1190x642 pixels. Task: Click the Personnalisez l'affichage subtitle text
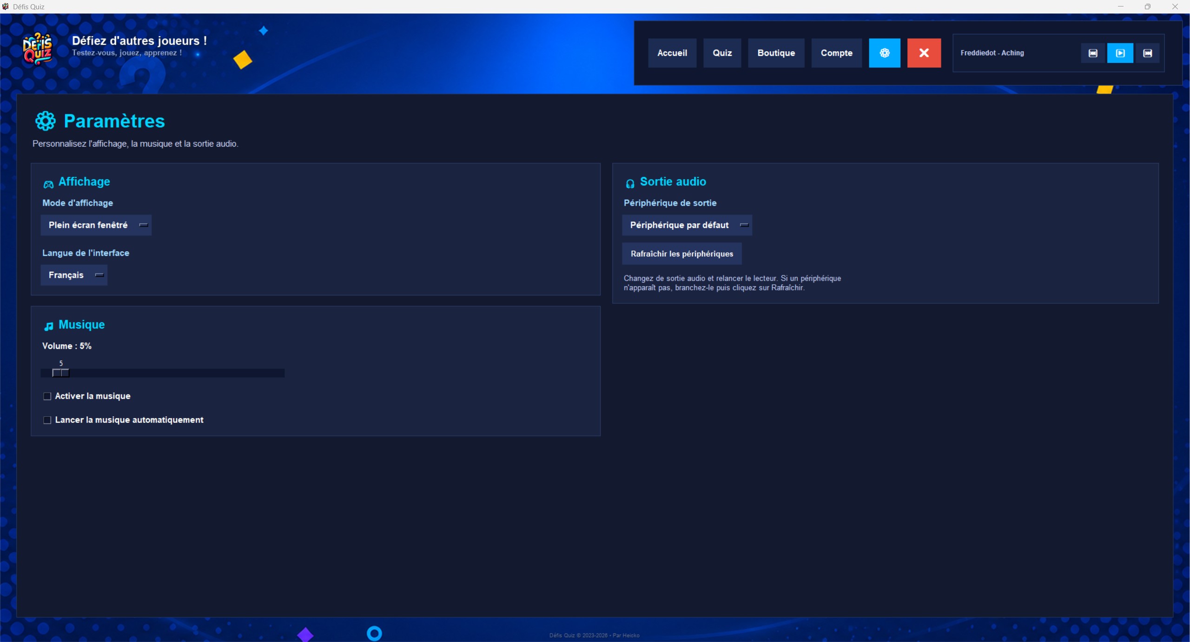click(x=135, y=144)
